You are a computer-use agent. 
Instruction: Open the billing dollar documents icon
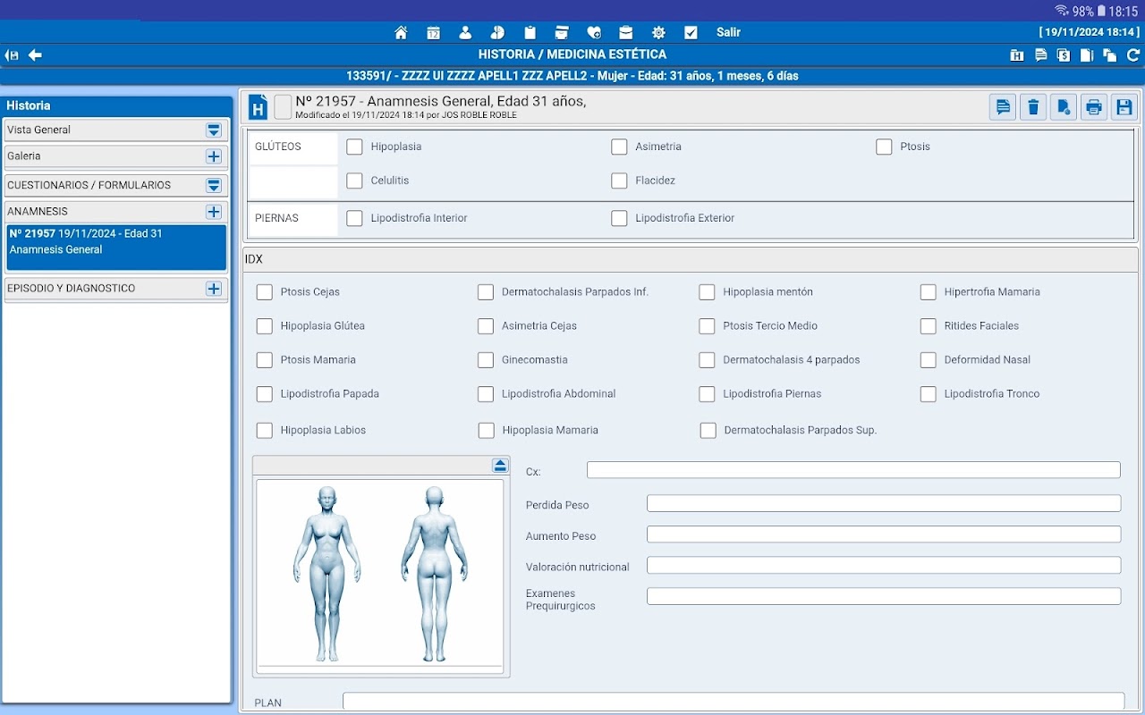1064,55
